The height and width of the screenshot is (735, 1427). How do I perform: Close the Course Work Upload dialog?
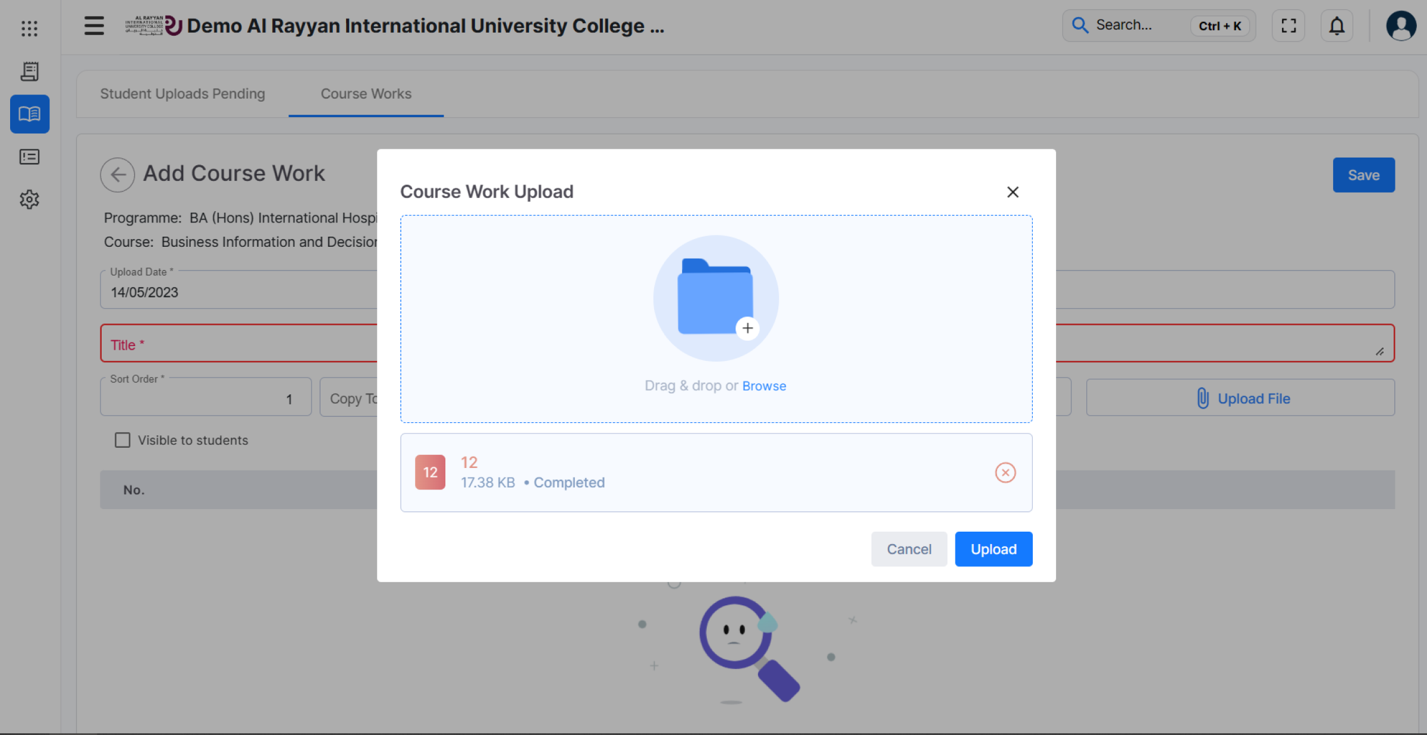[1013, 192]
